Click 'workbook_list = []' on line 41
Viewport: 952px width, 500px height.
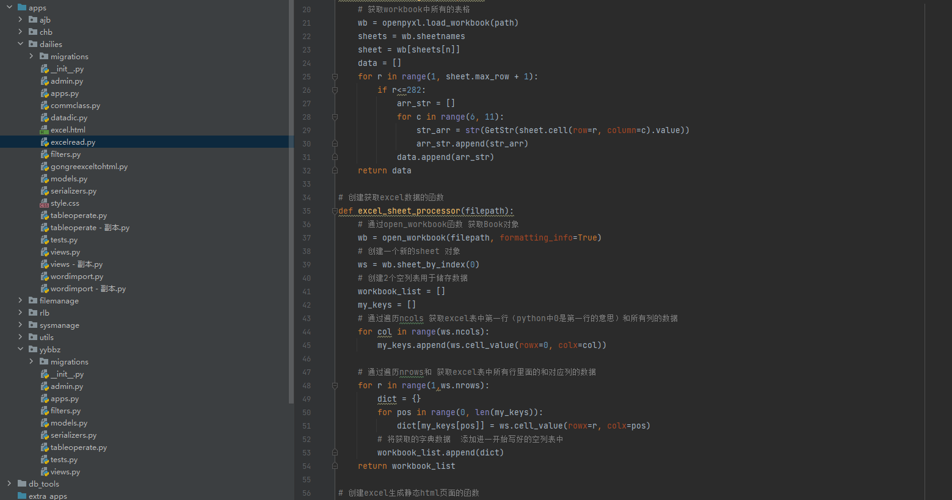(x=402, y=291)
